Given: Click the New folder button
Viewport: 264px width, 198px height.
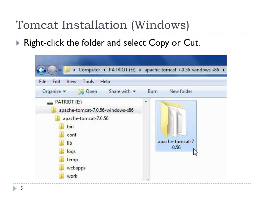Looking at the screenshot, I should coord(181,91).
